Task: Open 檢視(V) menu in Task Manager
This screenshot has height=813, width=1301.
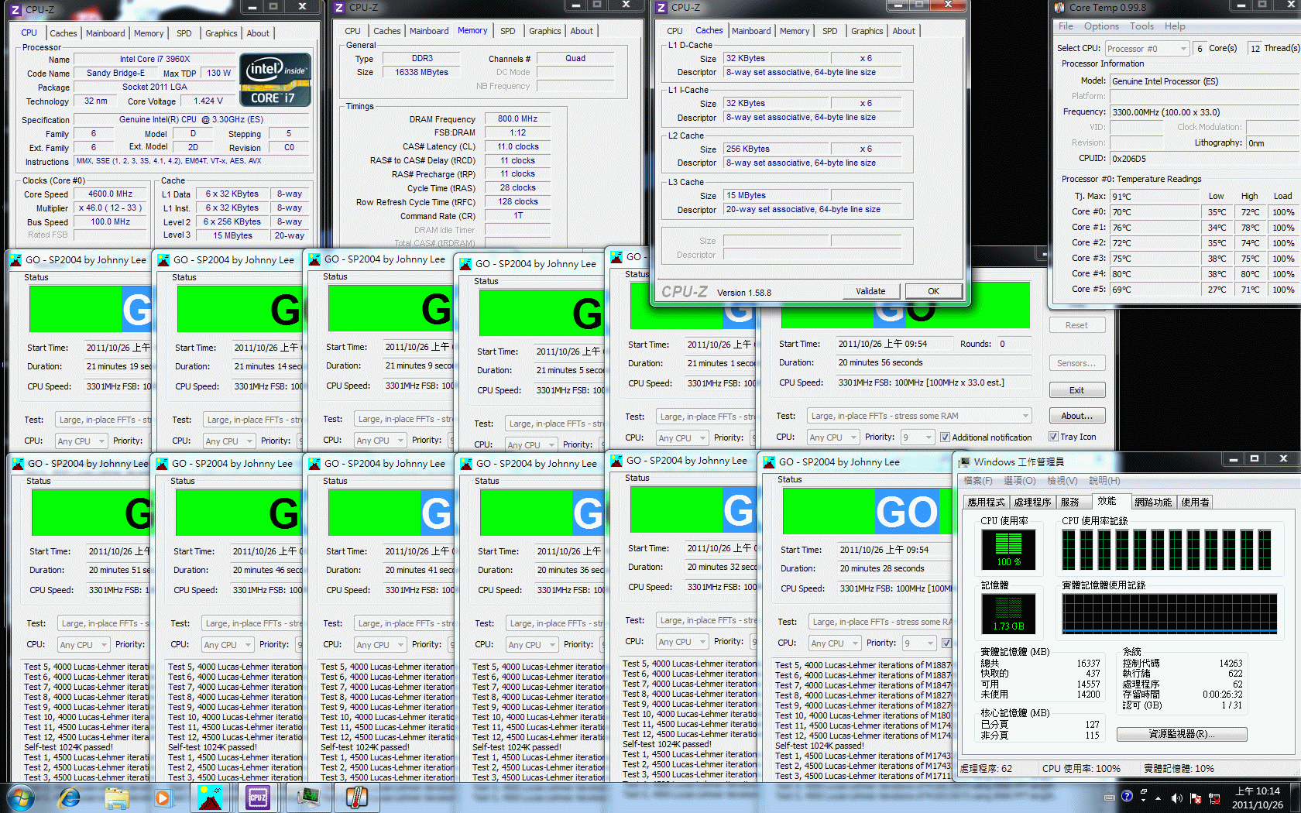Action: pyautogui.click(x=1062, y=481)
